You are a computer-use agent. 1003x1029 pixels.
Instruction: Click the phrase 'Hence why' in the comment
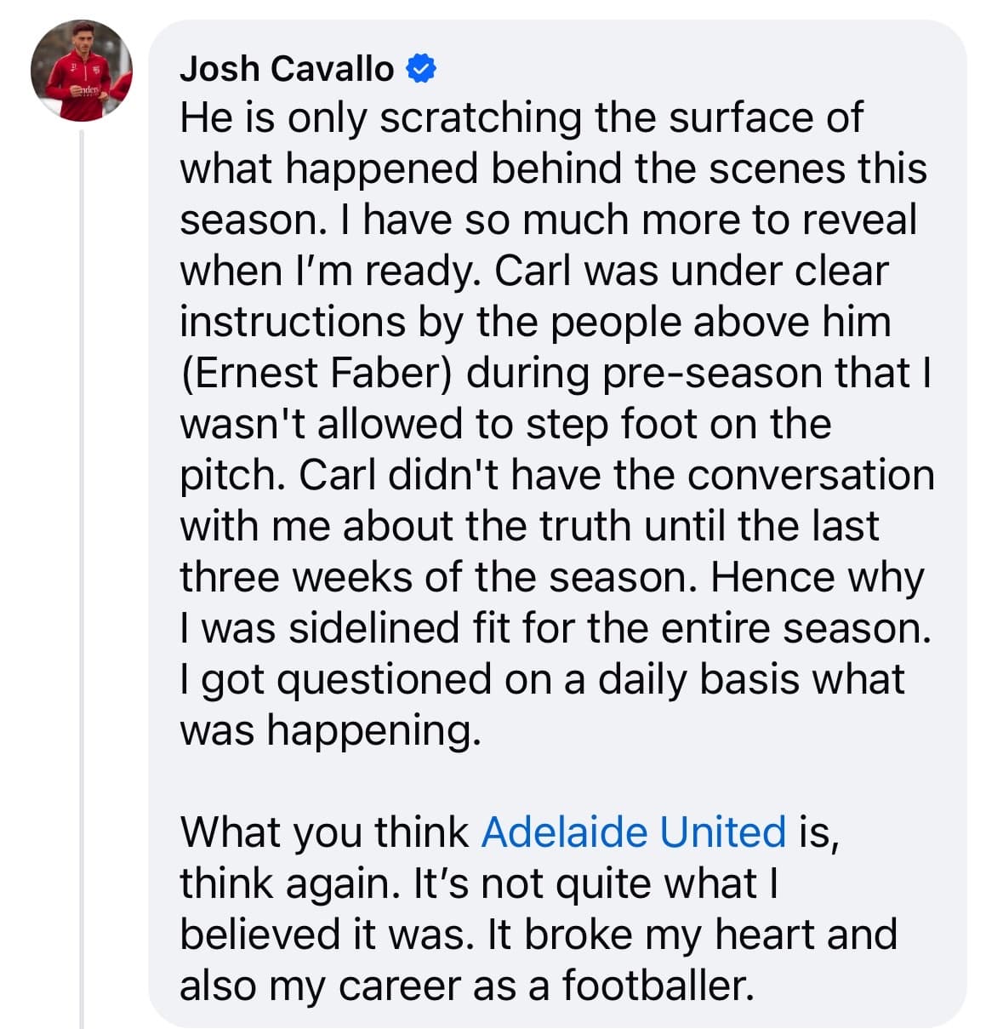pos(817,578)
